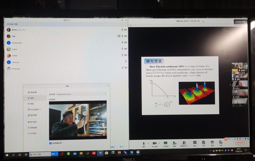Image resolution: width=255 pixels, height=161 pixels.
Task: Toggle the video mirror effect checkbox
Action: pyautogui.click(x=50, y=143)
